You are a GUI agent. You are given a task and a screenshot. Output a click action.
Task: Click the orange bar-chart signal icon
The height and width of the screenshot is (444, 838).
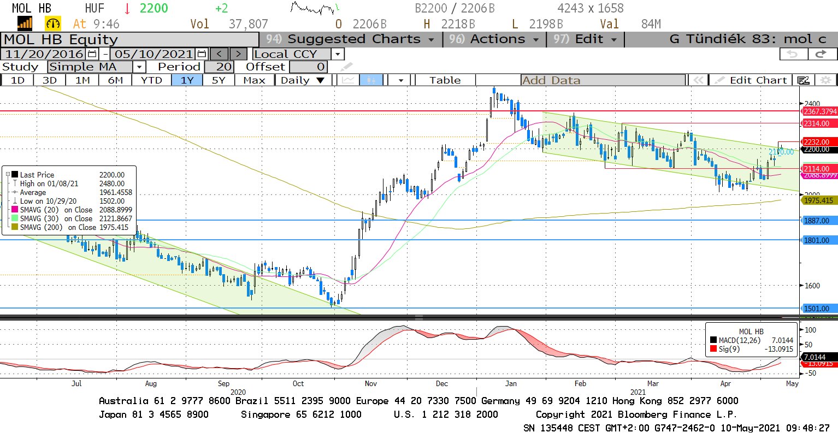point(25,23)
